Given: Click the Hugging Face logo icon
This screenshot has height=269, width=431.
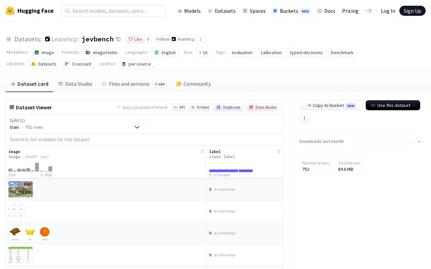Looking at the screenshot, I should click(10, 11).
